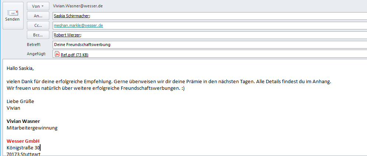Place cursor in the greeting line Hallo Saskia
Viewport: 367px width, 156px height.
22,68
